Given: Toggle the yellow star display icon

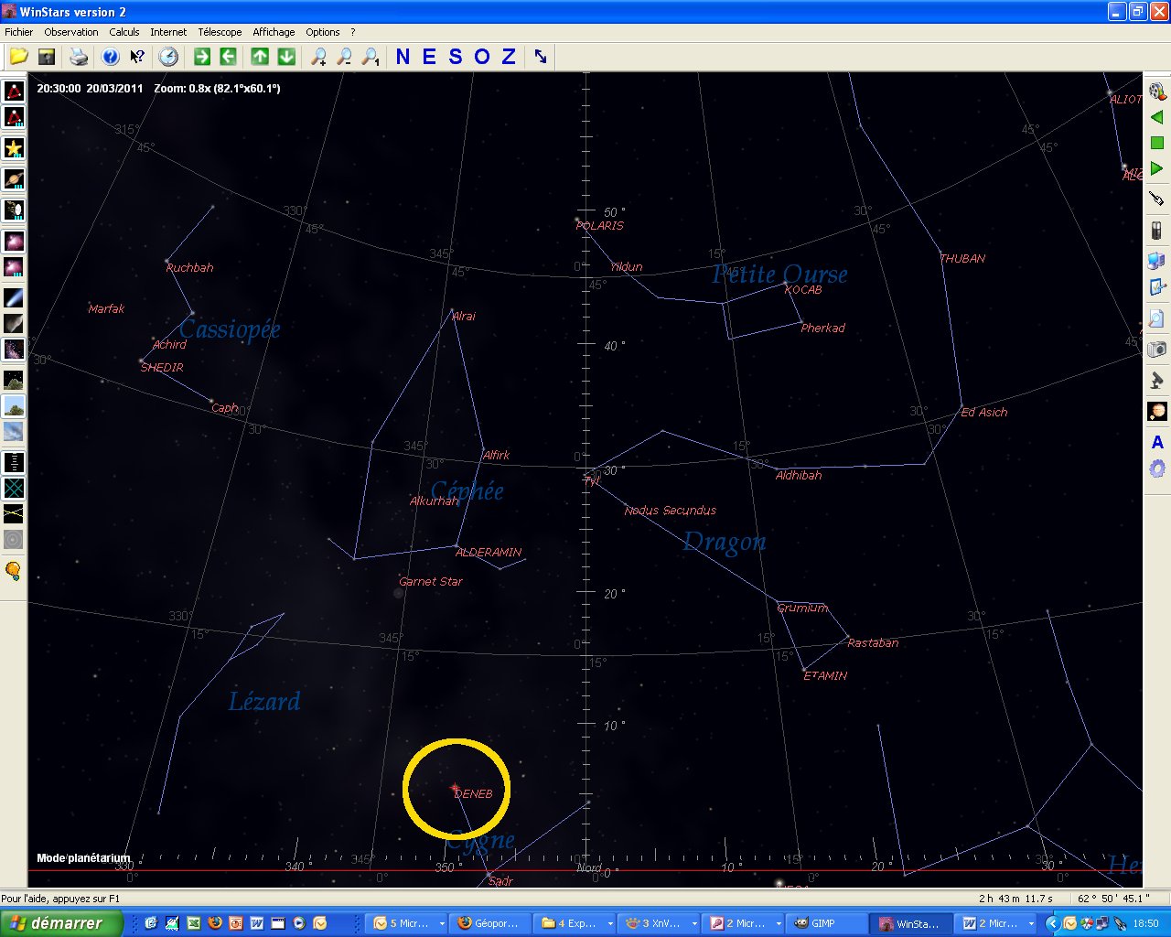Looking at the screenshot, I should (14, 148).
